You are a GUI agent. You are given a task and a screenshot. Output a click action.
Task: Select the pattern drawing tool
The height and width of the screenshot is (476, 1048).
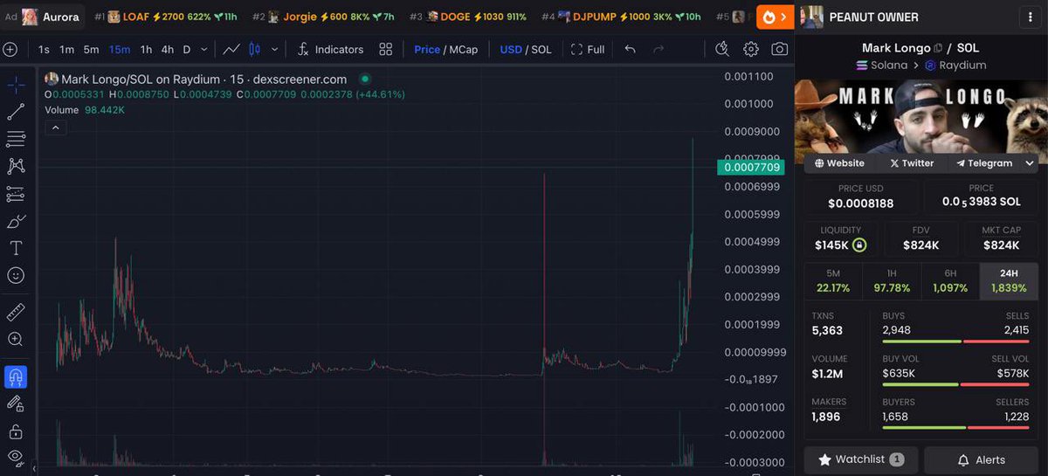tap(16, 166)
